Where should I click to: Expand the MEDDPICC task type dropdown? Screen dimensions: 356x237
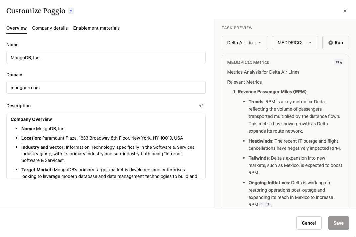click(x=295, y=43)
